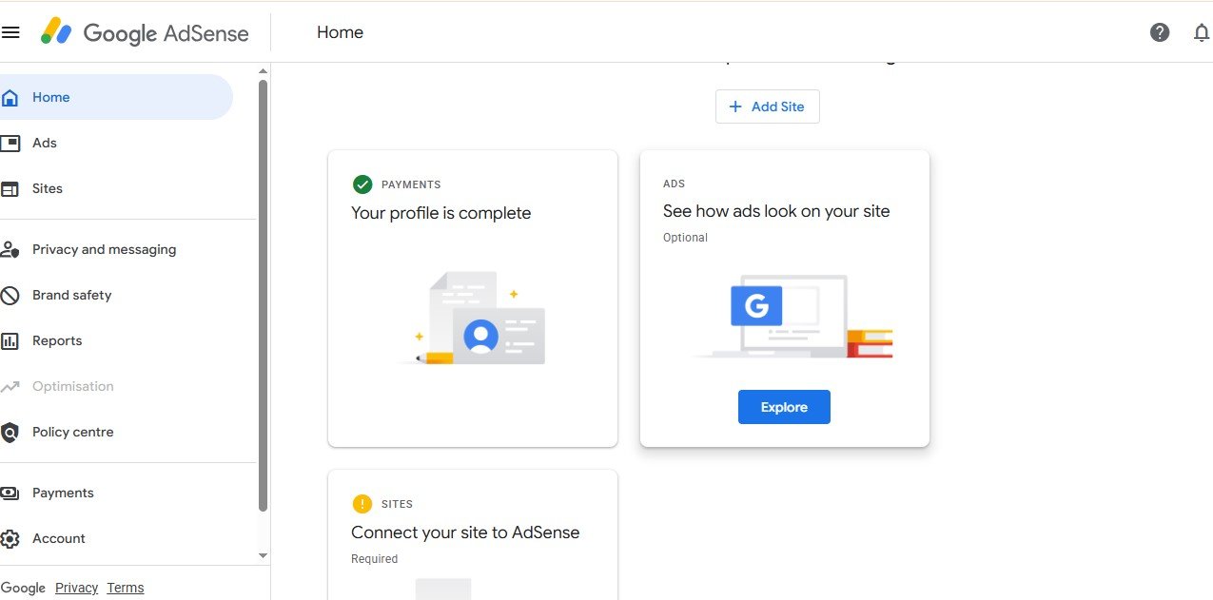Screen dimensions: 1213x600
Task: Open the hamburger main menu icon
Action: tap(10, 32)
